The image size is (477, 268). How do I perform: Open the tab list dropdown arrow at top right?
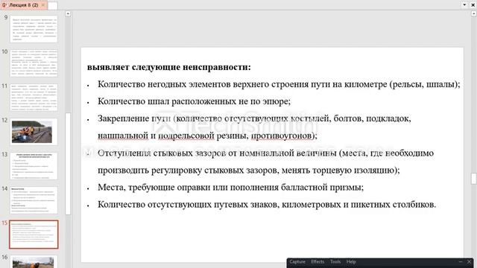[x=464, y=5]
